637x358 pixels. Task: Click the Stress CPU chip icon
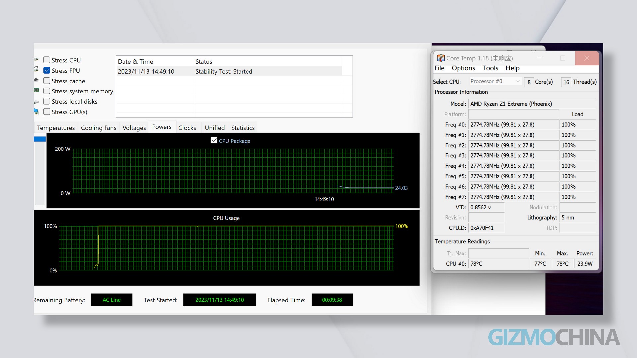pyautogui.click(x=36, y=60)
